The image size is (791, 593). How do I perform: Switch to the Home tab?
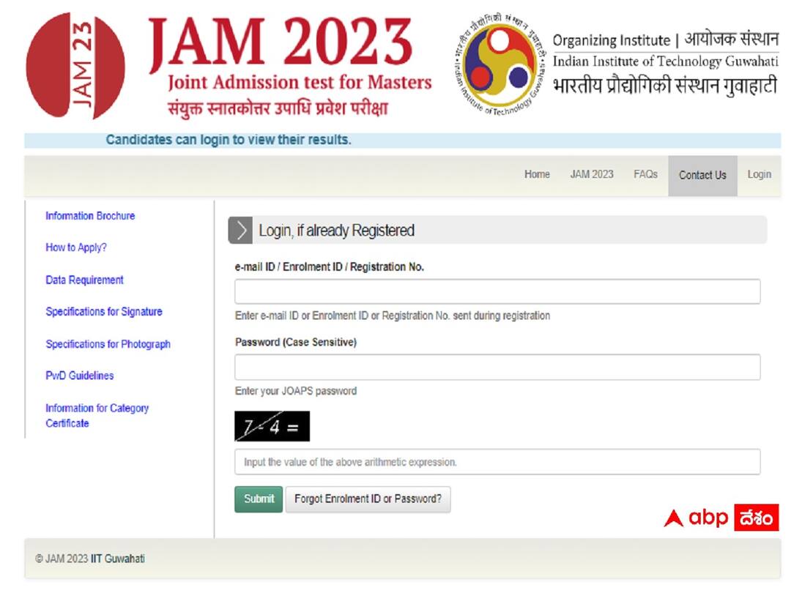coord(537,174)
